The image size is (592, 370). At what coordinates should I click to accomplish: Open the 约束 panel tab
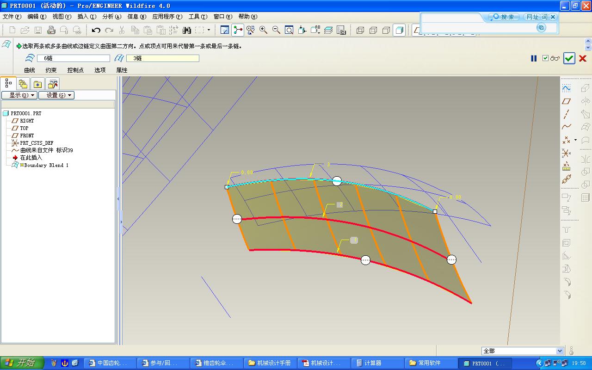tap(51, 70)
